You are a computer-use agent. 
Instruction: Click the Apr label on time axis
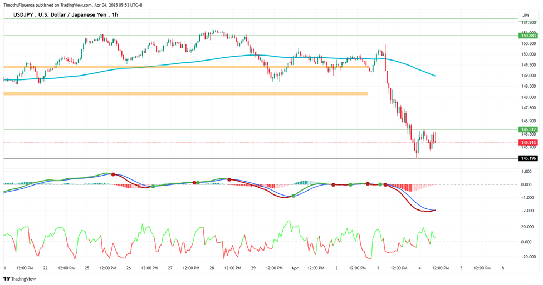(x=295, y=268)
